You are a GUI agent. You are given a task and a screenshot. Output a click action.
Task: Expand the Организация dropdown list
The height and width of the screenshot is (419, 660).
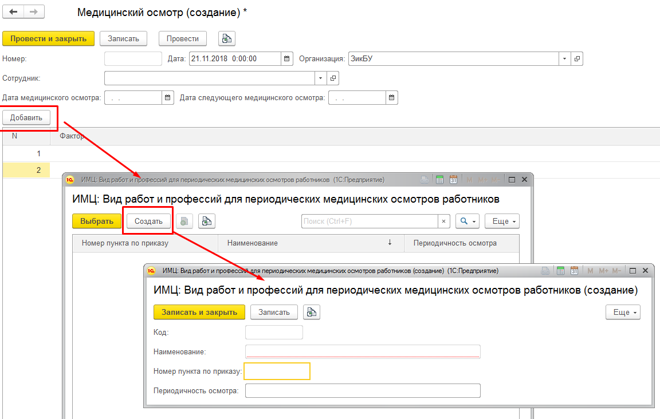coord(564,58)
